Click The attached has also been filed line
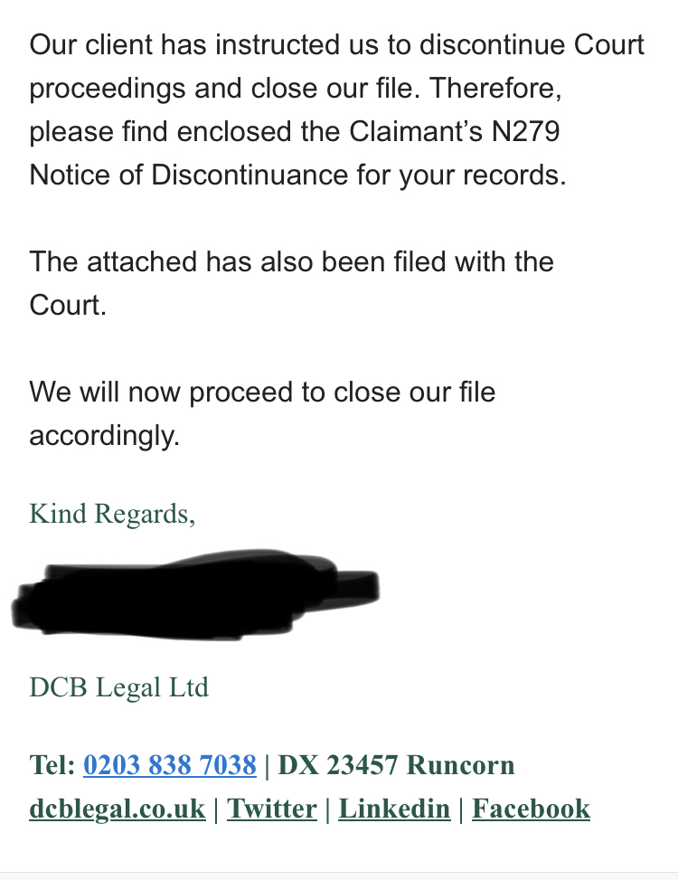This screenshot has height=880, width=678. pyautogui.click(x=292, y=262)
